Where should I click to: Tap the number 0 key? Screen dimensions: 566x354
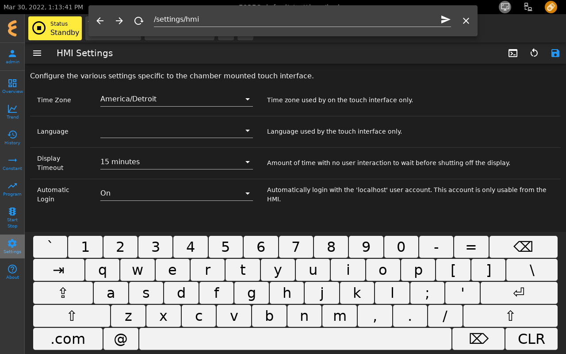401,247
